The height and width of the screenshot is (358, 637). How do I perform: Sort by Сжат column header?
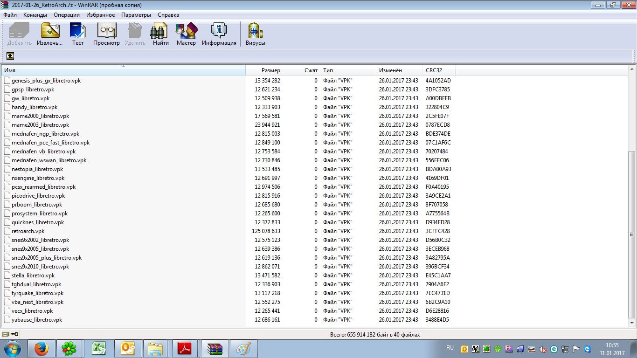301,70
